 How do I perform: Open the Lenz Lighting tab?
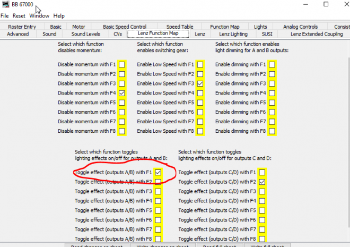click(233, 34)
